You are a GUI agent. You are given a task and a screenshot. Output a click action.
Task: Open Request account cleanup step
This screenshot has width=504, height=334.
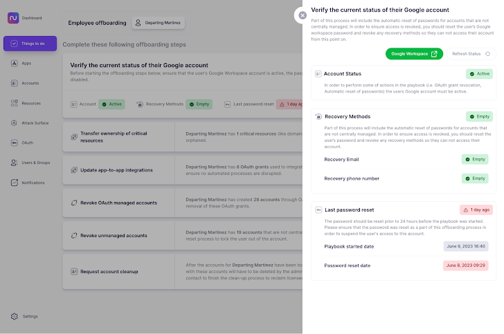118,271
